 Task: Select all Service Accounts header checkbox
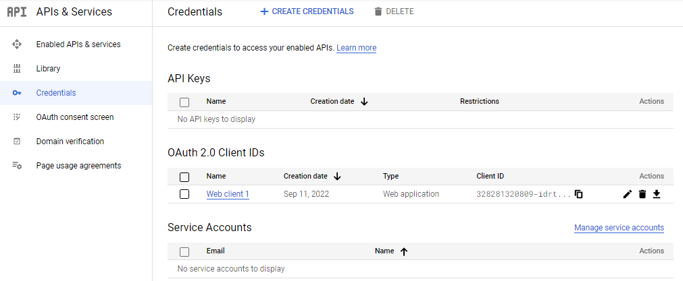point(184,251)
